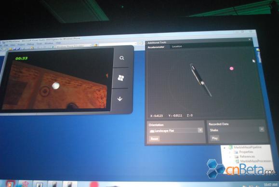Tap the emulator Windows Start button

[121, 78]
